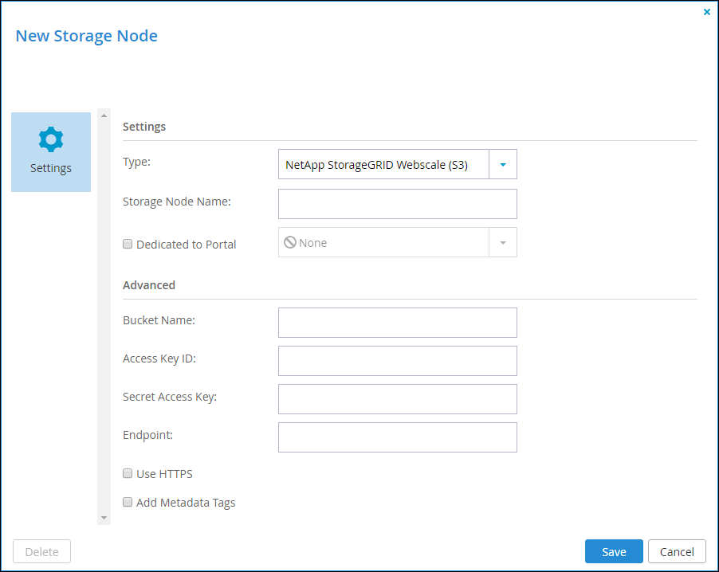This screenshot has height=572, width=719.
Task: Close the New Storage Node dialog
Action: [706, 12]
